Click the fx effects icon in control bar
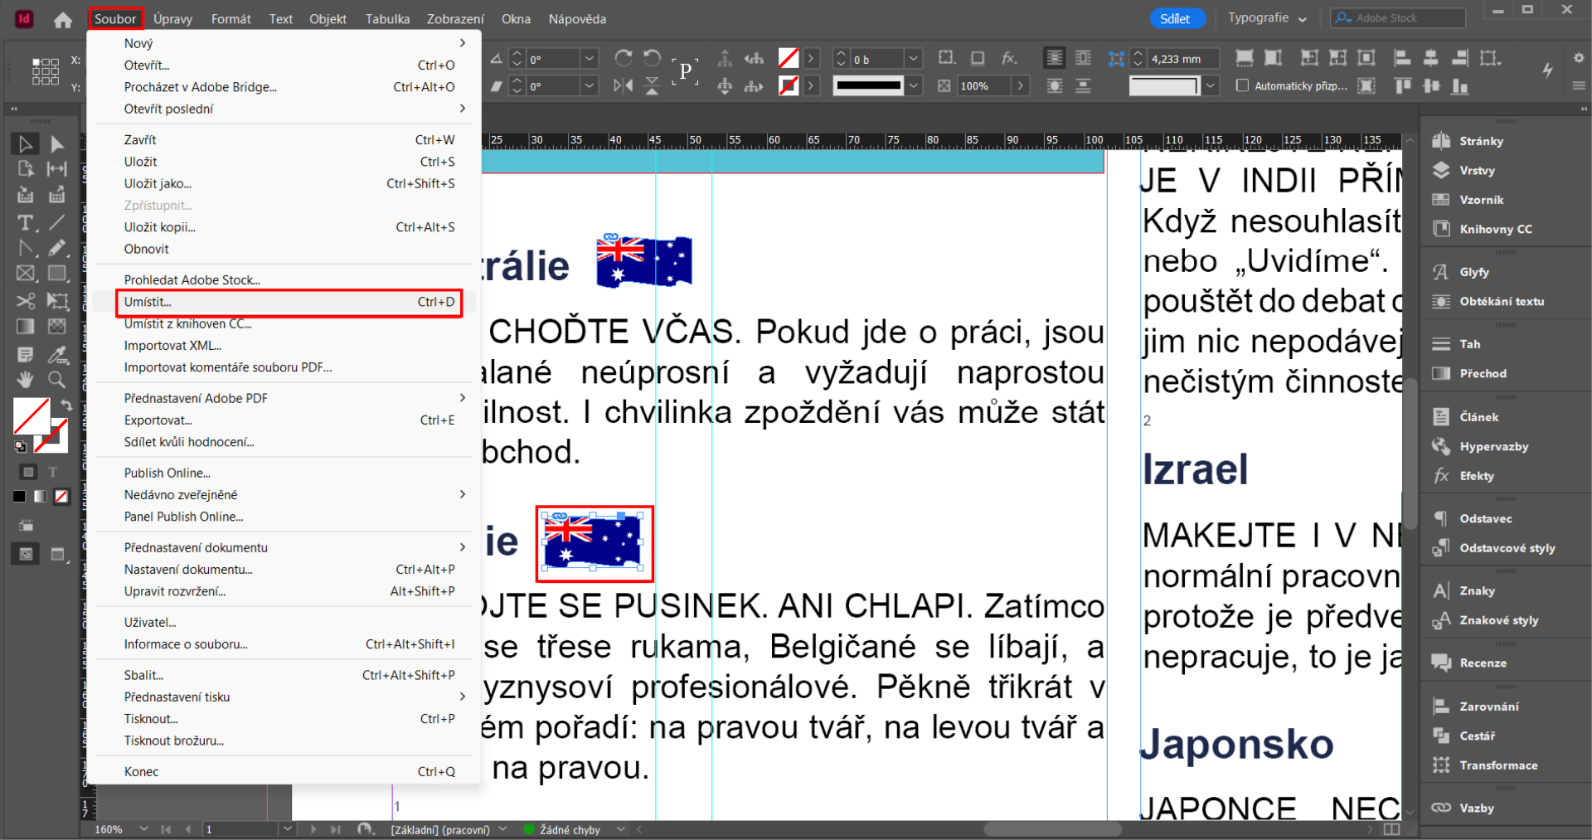The width and height of the screenshot is (1592, 840). tap(1008, 58)
